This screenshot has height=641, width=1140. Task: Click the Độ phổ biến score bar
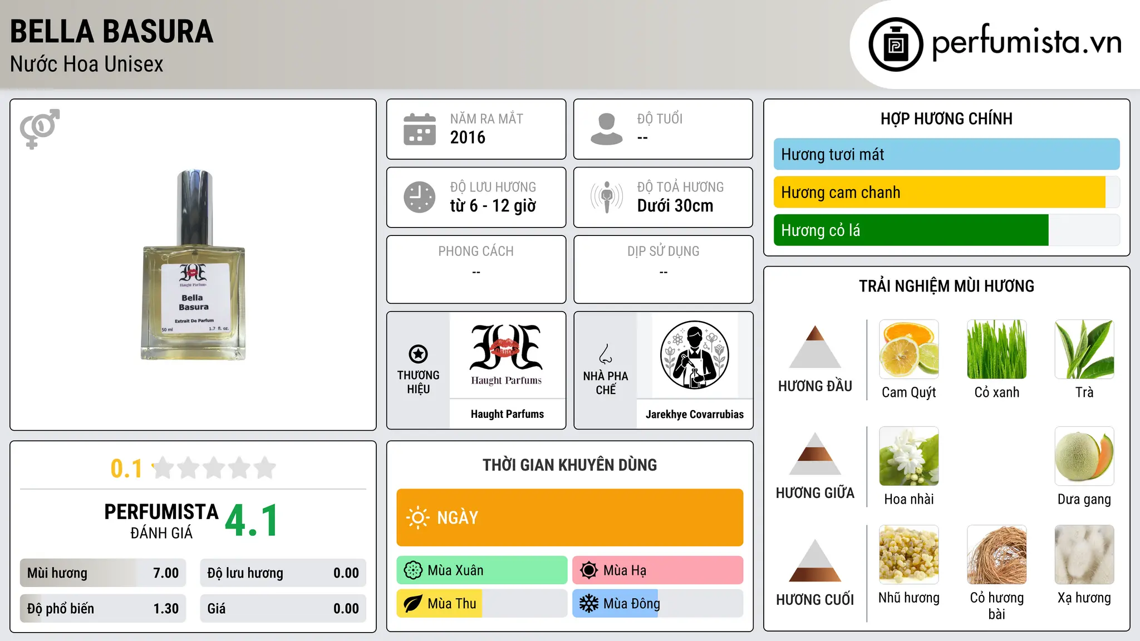click(103, 608)
